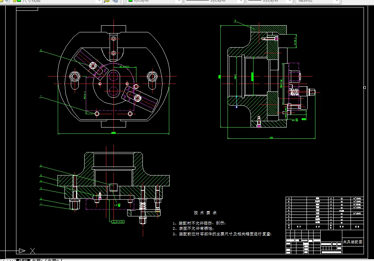
Task: Select the 技术要求 heading text
Action: (205, 213)
